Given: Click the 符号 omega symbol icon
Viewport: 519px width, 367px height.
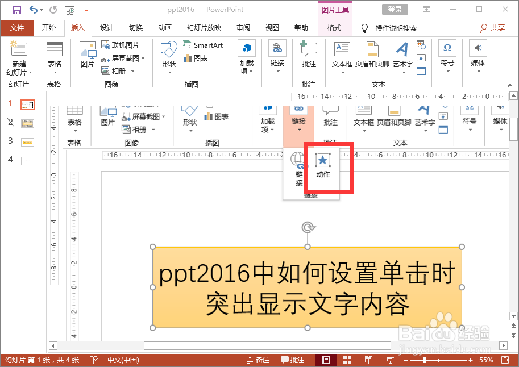Looking at the screenshot, I should (x=447, y=48).
